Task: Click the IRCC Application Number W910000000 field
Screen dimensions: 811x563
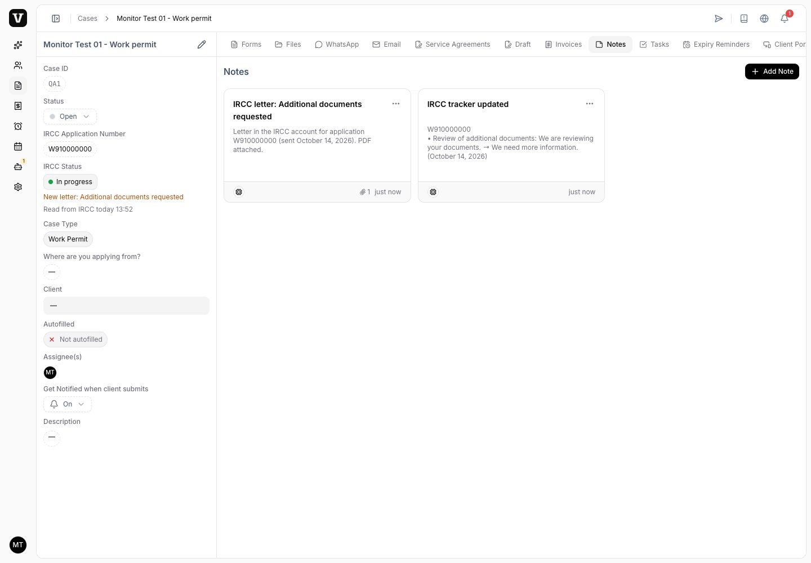Action: (70, 149)
